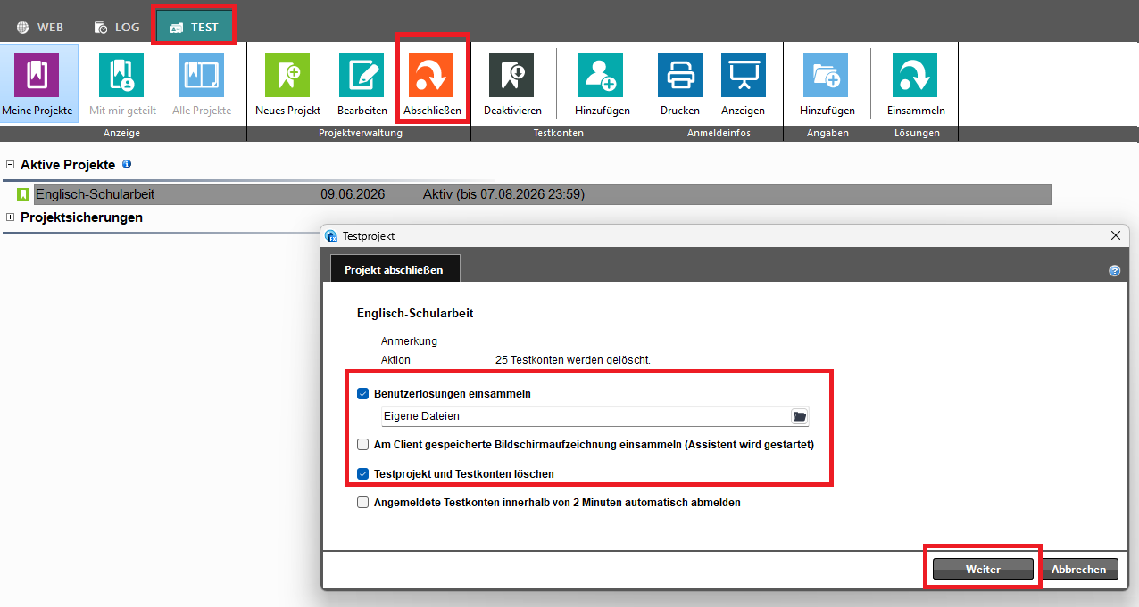Close the Testprojekt dialog
The width and height of the screenshot is (1139, 607).
click(1115, 235)
